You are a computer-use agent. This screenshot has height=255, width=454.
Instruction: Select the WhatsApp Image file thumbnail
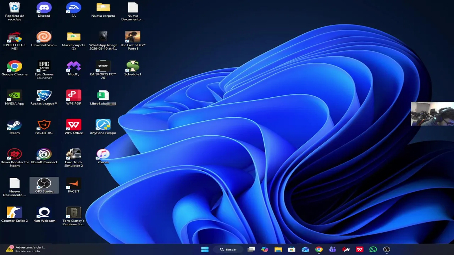coord(103,41)
